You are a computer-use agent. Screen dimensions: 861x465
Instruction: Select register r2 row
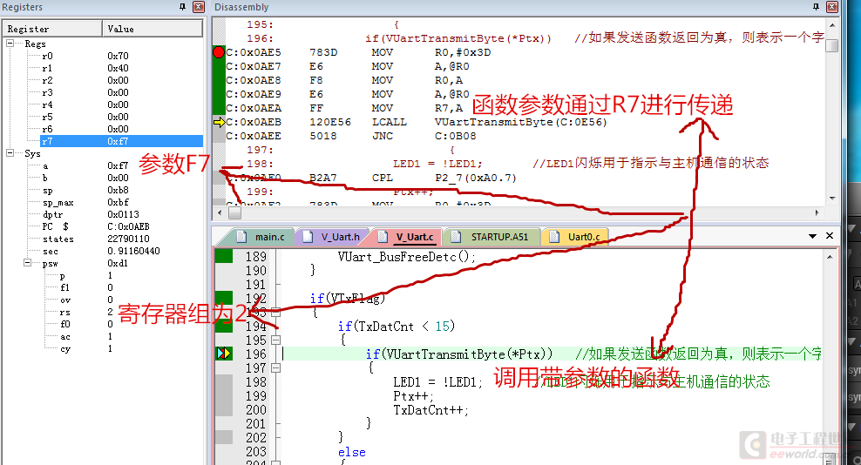tap(103, 80)
